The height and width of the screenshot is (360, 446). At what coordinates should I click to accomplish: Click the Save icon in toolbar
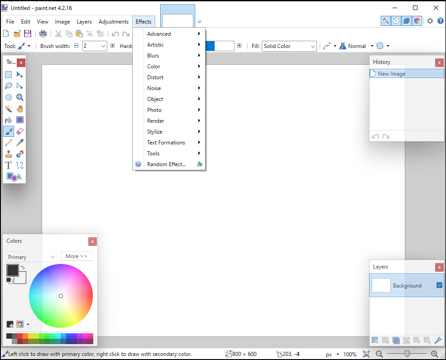pyautogui.click(x=28, y=34)
